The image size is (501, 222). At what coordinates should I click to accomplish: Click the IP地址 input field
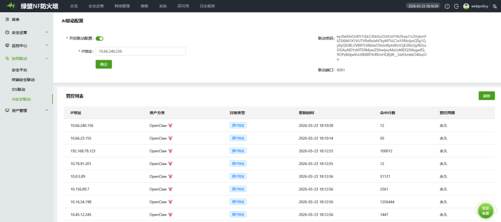pyautogui.click(x=141, y=51)
